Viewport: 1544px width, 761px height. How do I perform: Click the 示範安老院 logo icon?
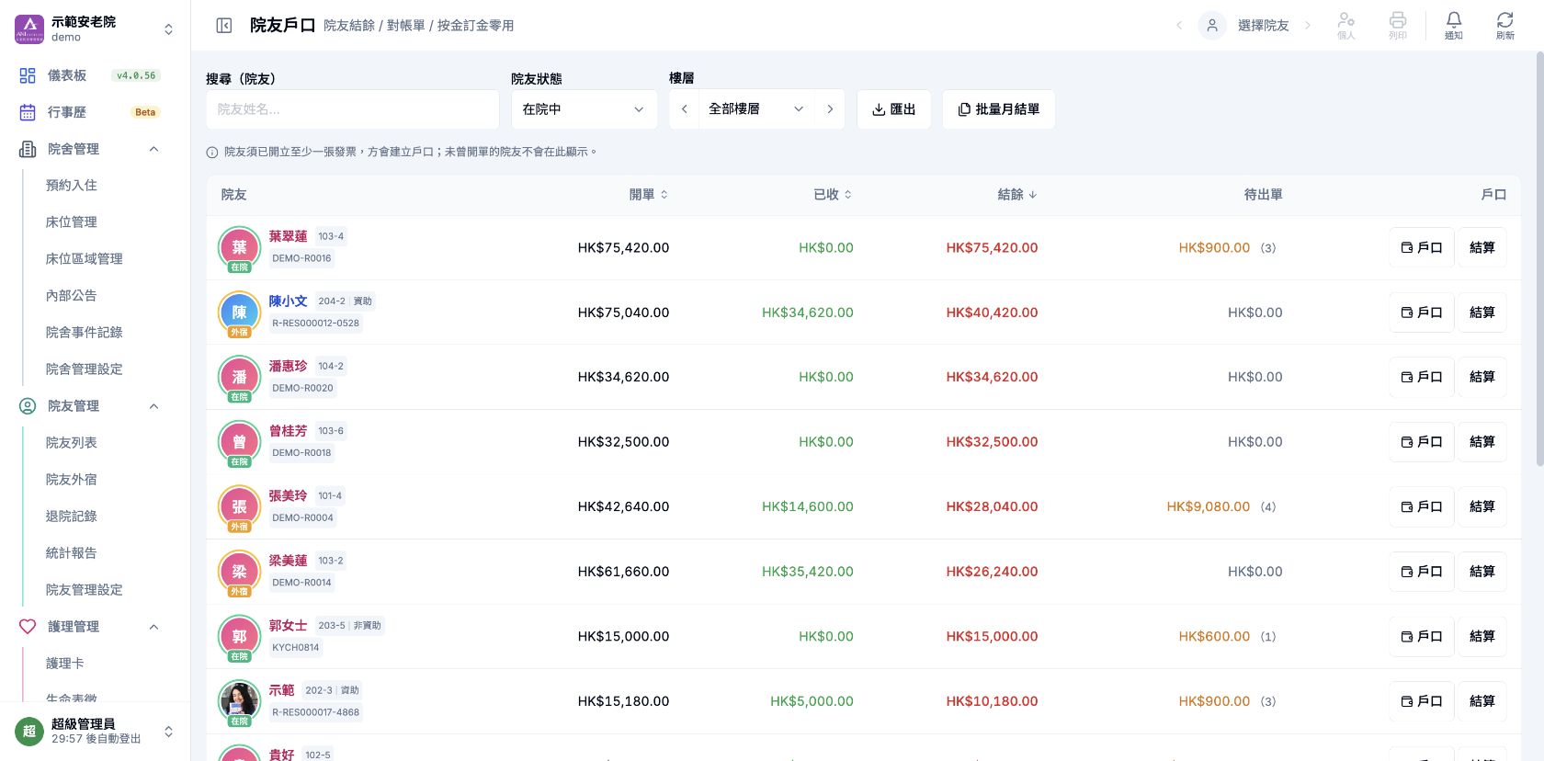click(29, 29)
